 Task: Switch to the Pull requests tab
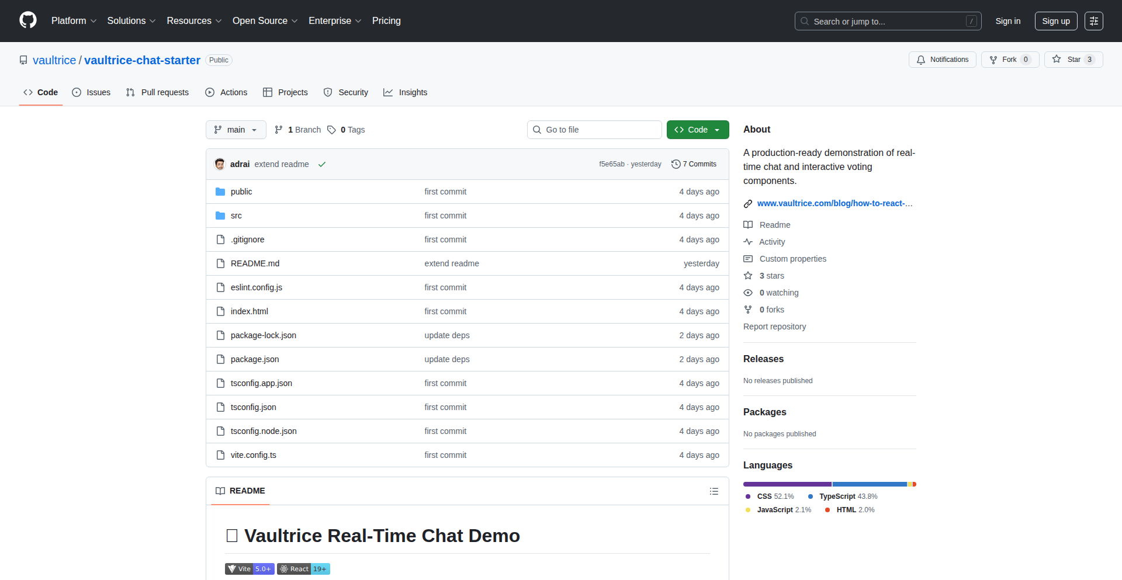[x=157, y=92]
